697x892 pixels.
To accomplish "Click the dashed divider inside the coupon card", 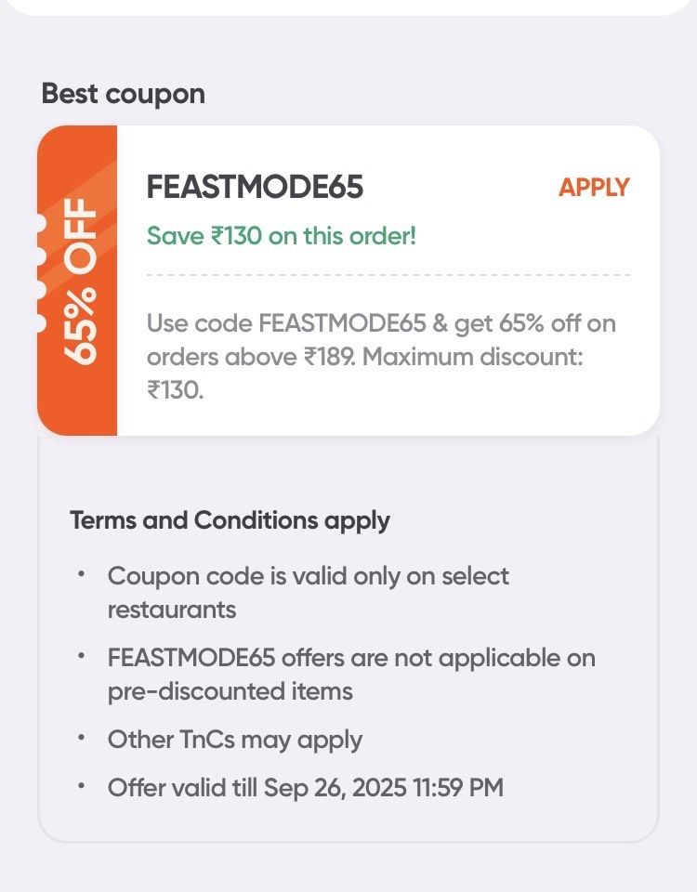I will [388, 275].
